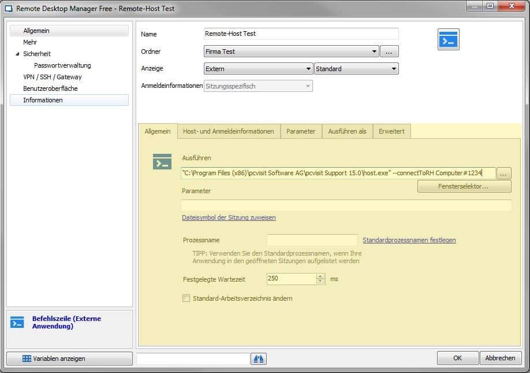The width and height of the screenshot is (530, 373).
Task: Click into the Name text field
Action: (301, 34)
